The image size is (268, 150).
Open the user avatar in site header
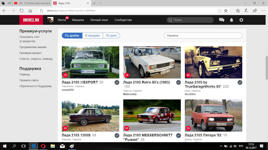[x=51, y=20]
